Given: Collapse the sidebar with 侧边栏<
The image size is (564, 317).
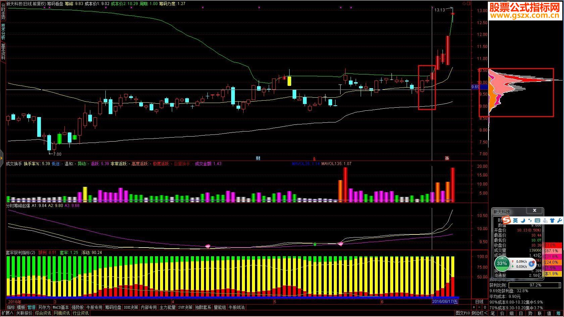Looking at the screenshot, I should pos(480,313).
